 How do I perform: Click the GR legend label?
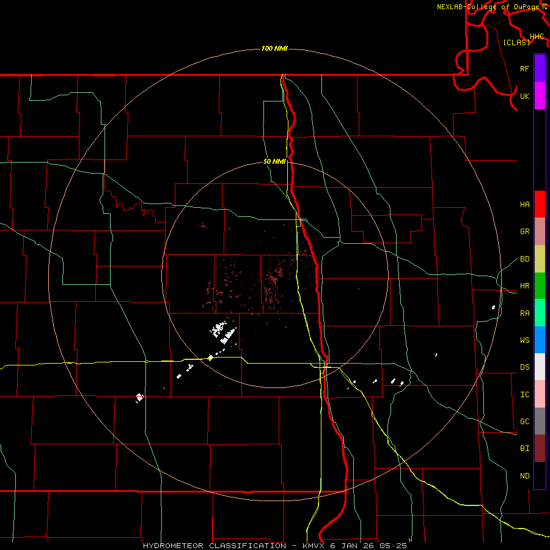coord(524,232)
